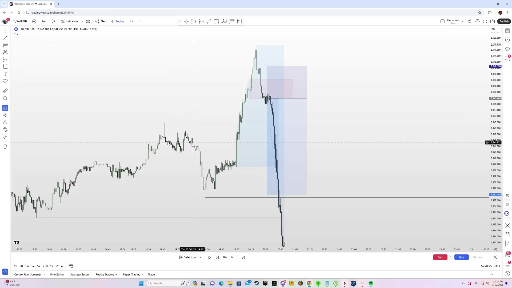This screenshot has height=288, width=512.
Task: Click the Publish button
Action: (x=504, y=21)
